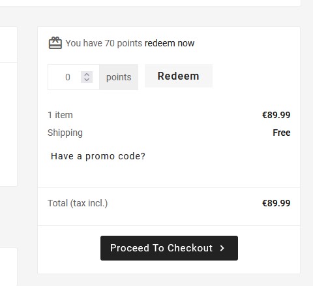Click the Redeem button
This screenshot has width=313, height=286.
[x=179, y=76]
